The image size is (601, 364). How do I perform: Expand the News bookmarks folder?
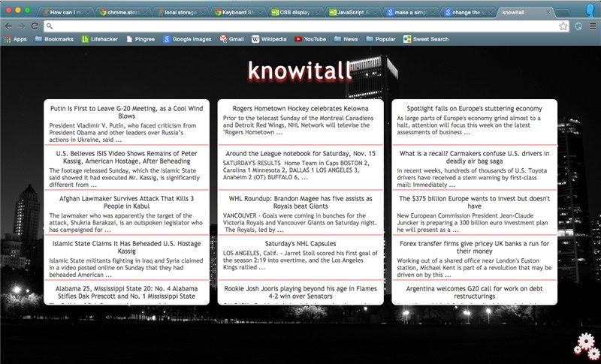(346, 39)
